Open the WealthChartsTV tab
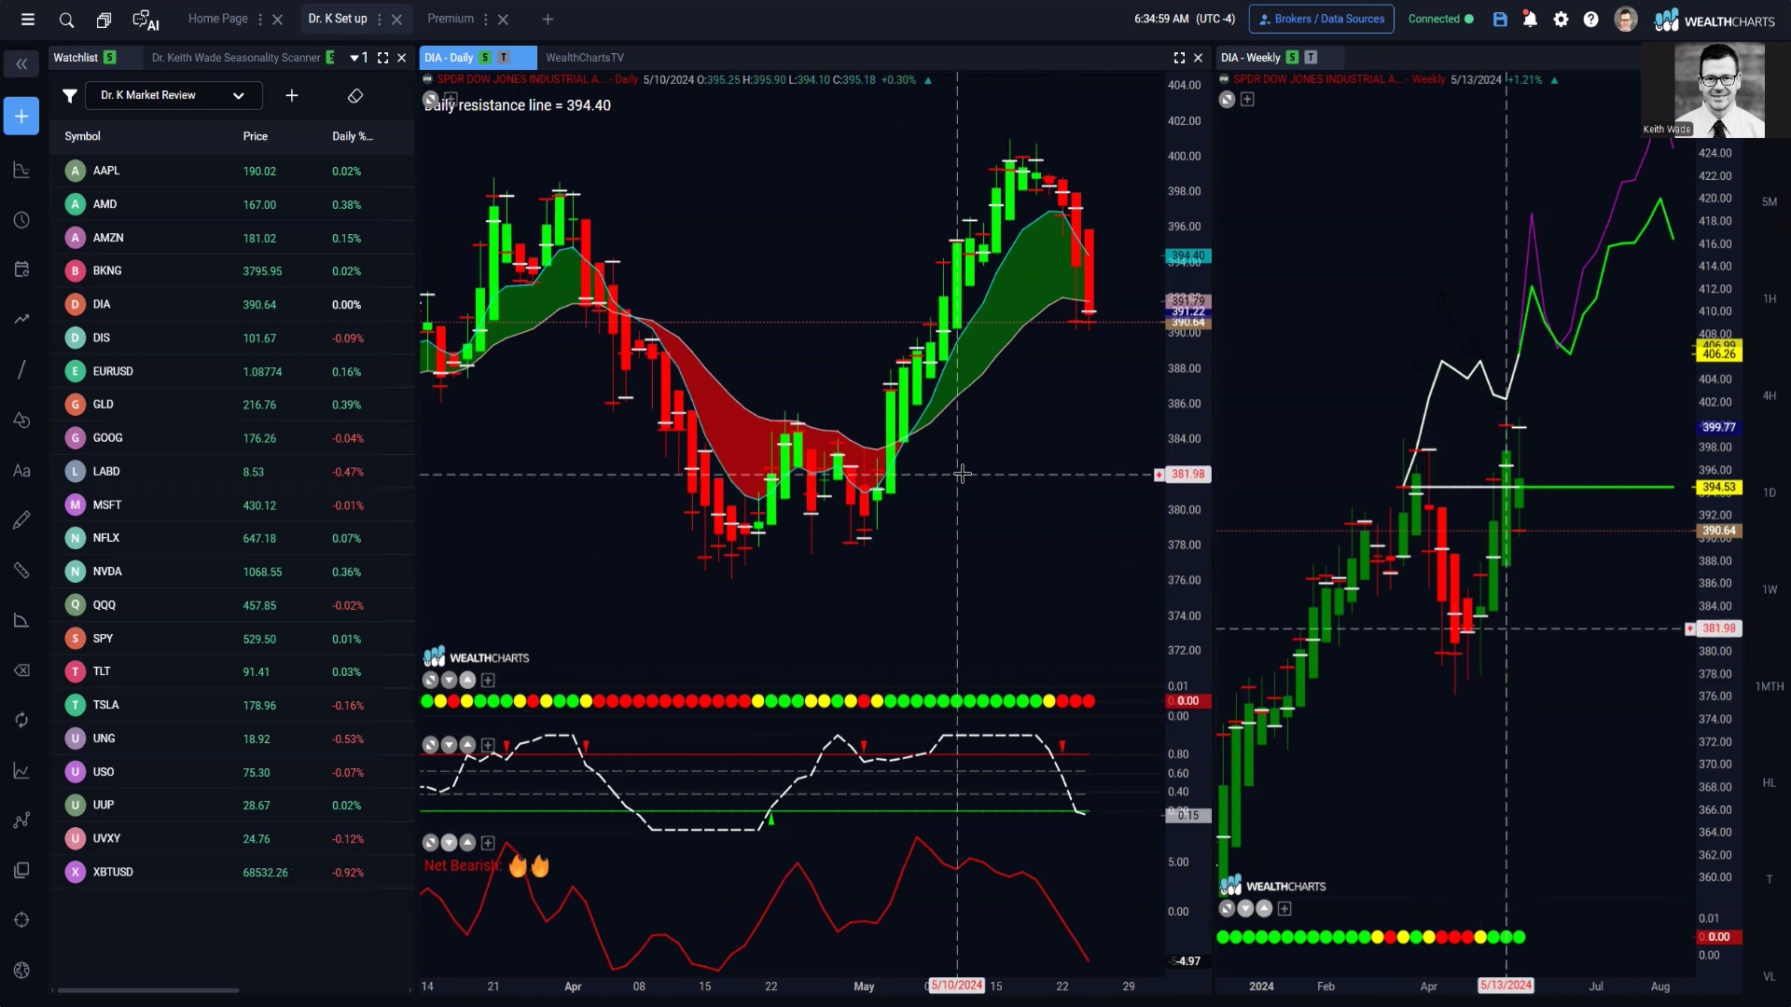 [585, 58]
